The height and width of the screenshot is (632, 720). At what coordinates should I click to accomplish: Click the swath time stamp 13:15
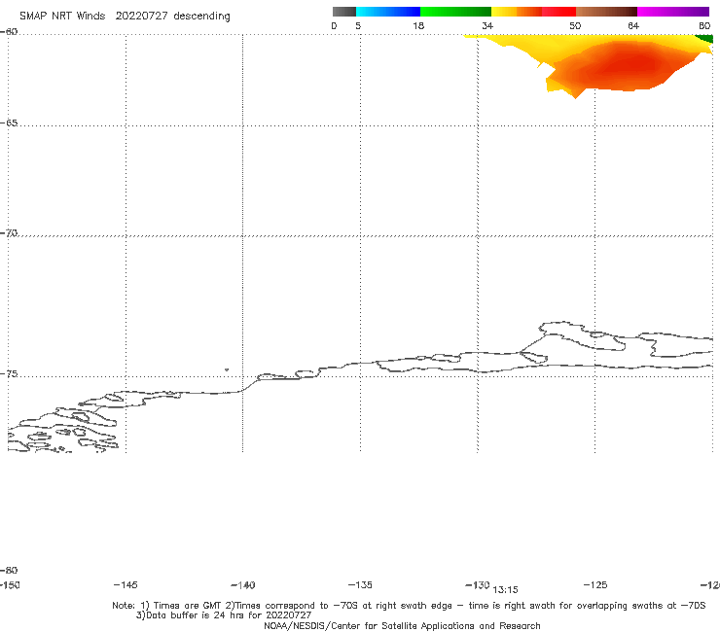click(x=505, y=590)
